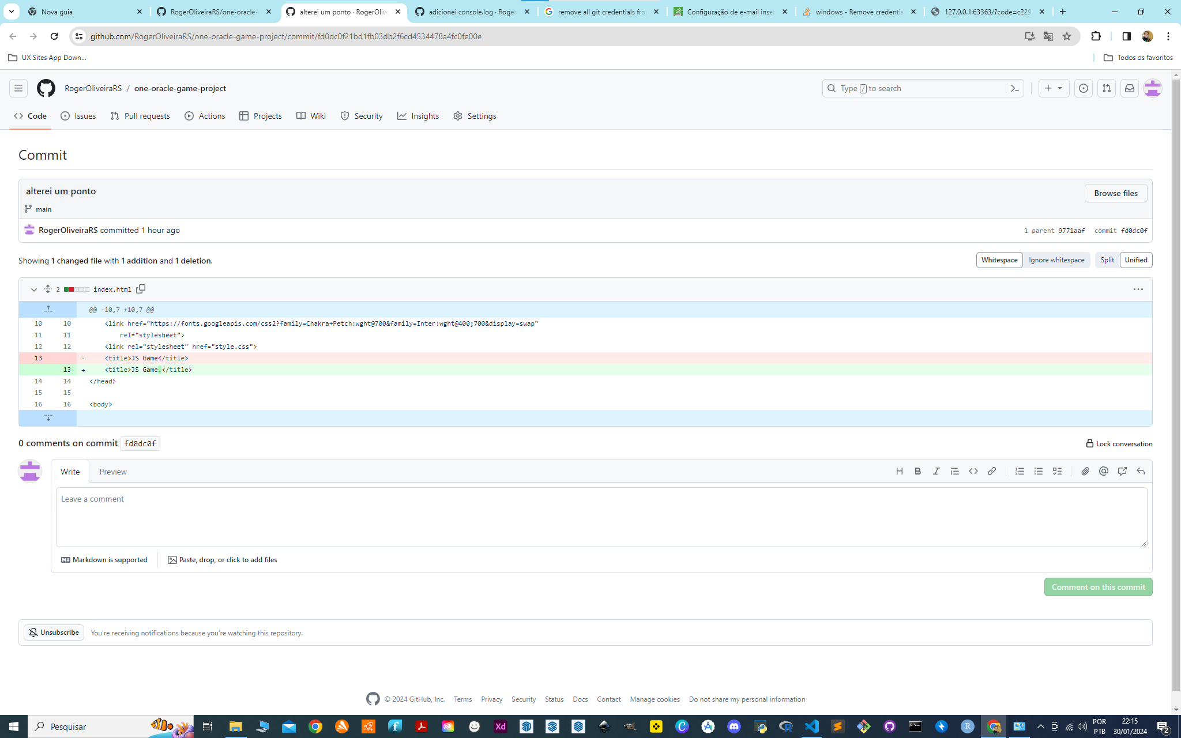Open the Windows Start menu
The height and width of the screenshot is (738, 1181).
click(x=14, y=726)
